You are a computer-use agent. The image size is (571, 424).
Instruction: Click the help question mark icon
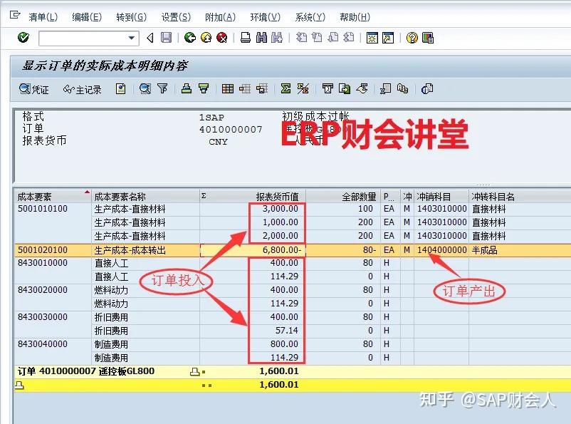point(410,38)
